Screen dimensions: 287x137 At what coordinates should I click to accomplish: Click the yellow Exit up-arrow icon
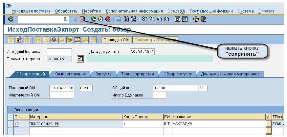coord(101,19)
